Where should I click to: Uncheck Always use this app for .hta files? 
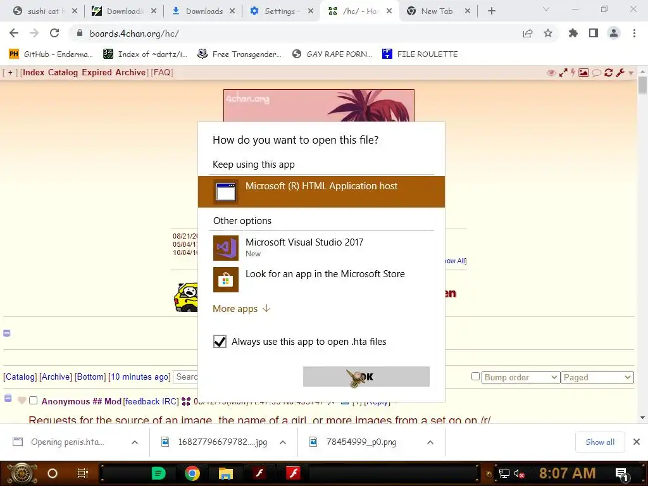220,342
